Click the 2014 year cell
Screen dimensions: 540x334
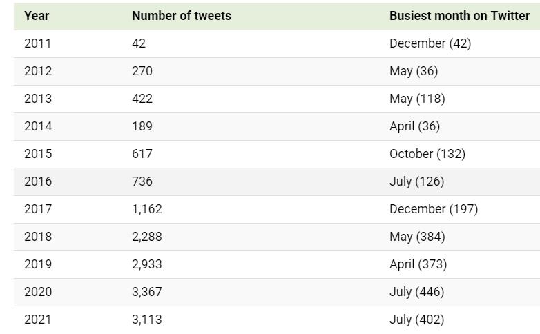[x=38, y=126]
